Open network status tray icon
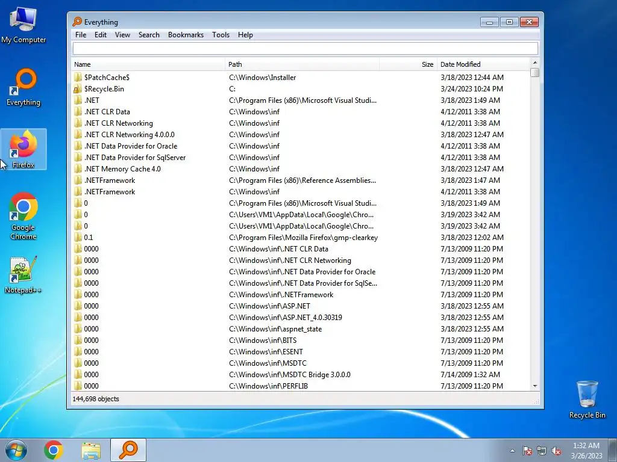Viewport: 617px width, 462px height. [x=542, y=451]
